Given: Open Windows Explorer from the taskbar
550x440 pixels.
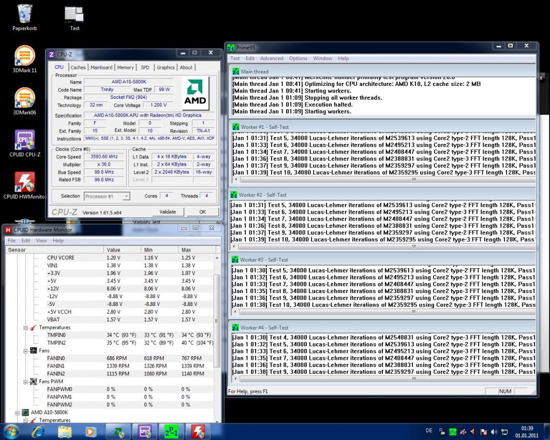Looking at the screenshot, I should pyautogui.click(x=65, y=431).
